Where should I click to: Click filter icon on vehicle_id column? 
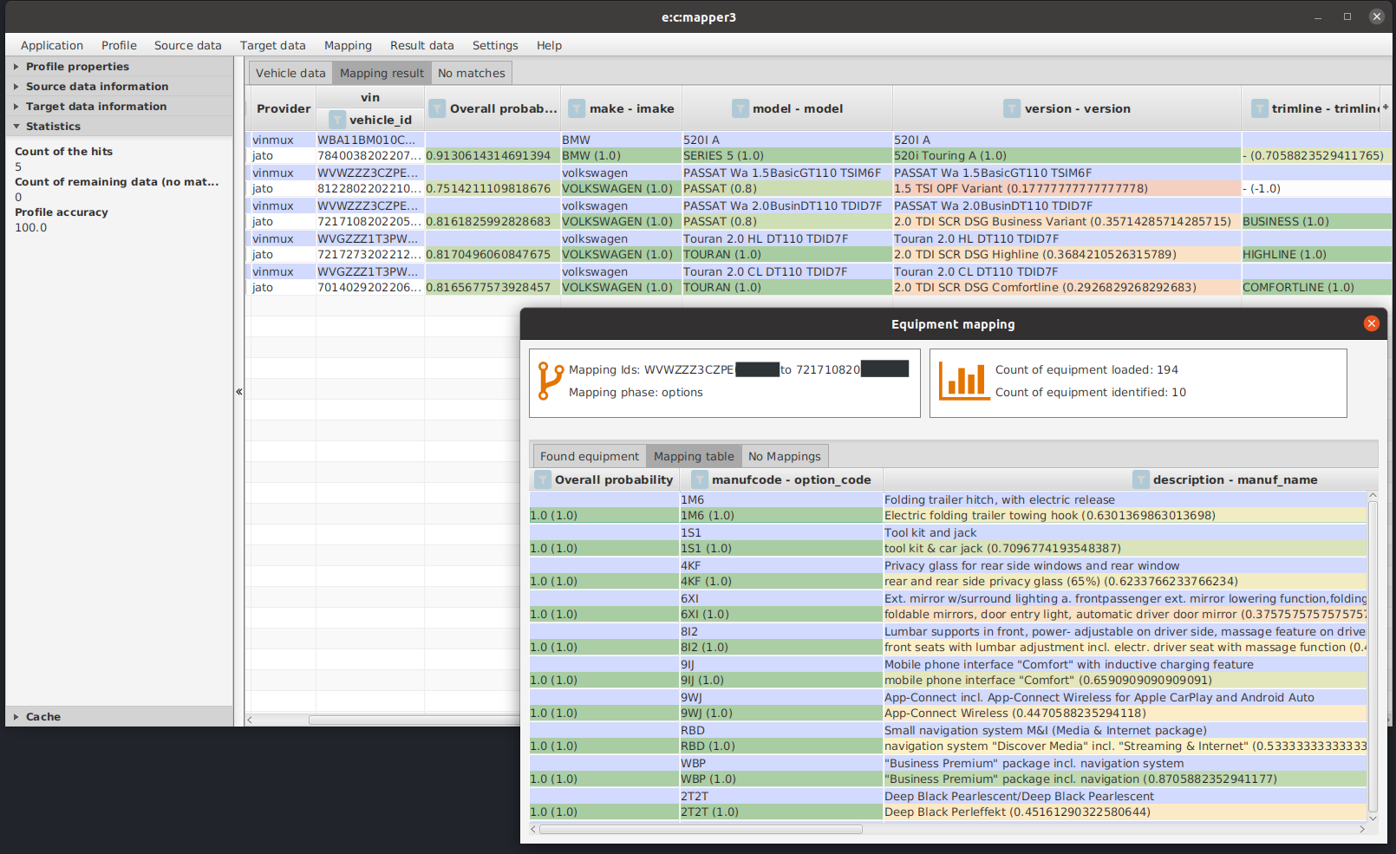[337, 120]
